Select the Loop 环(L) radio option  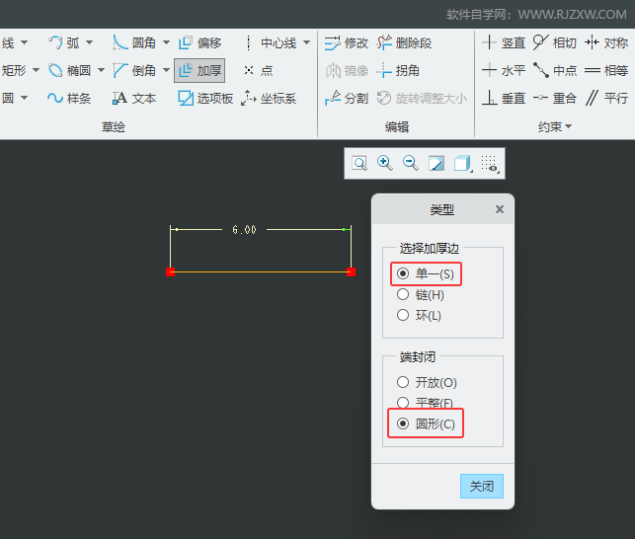pyautogui.click(x=419, y=315)
